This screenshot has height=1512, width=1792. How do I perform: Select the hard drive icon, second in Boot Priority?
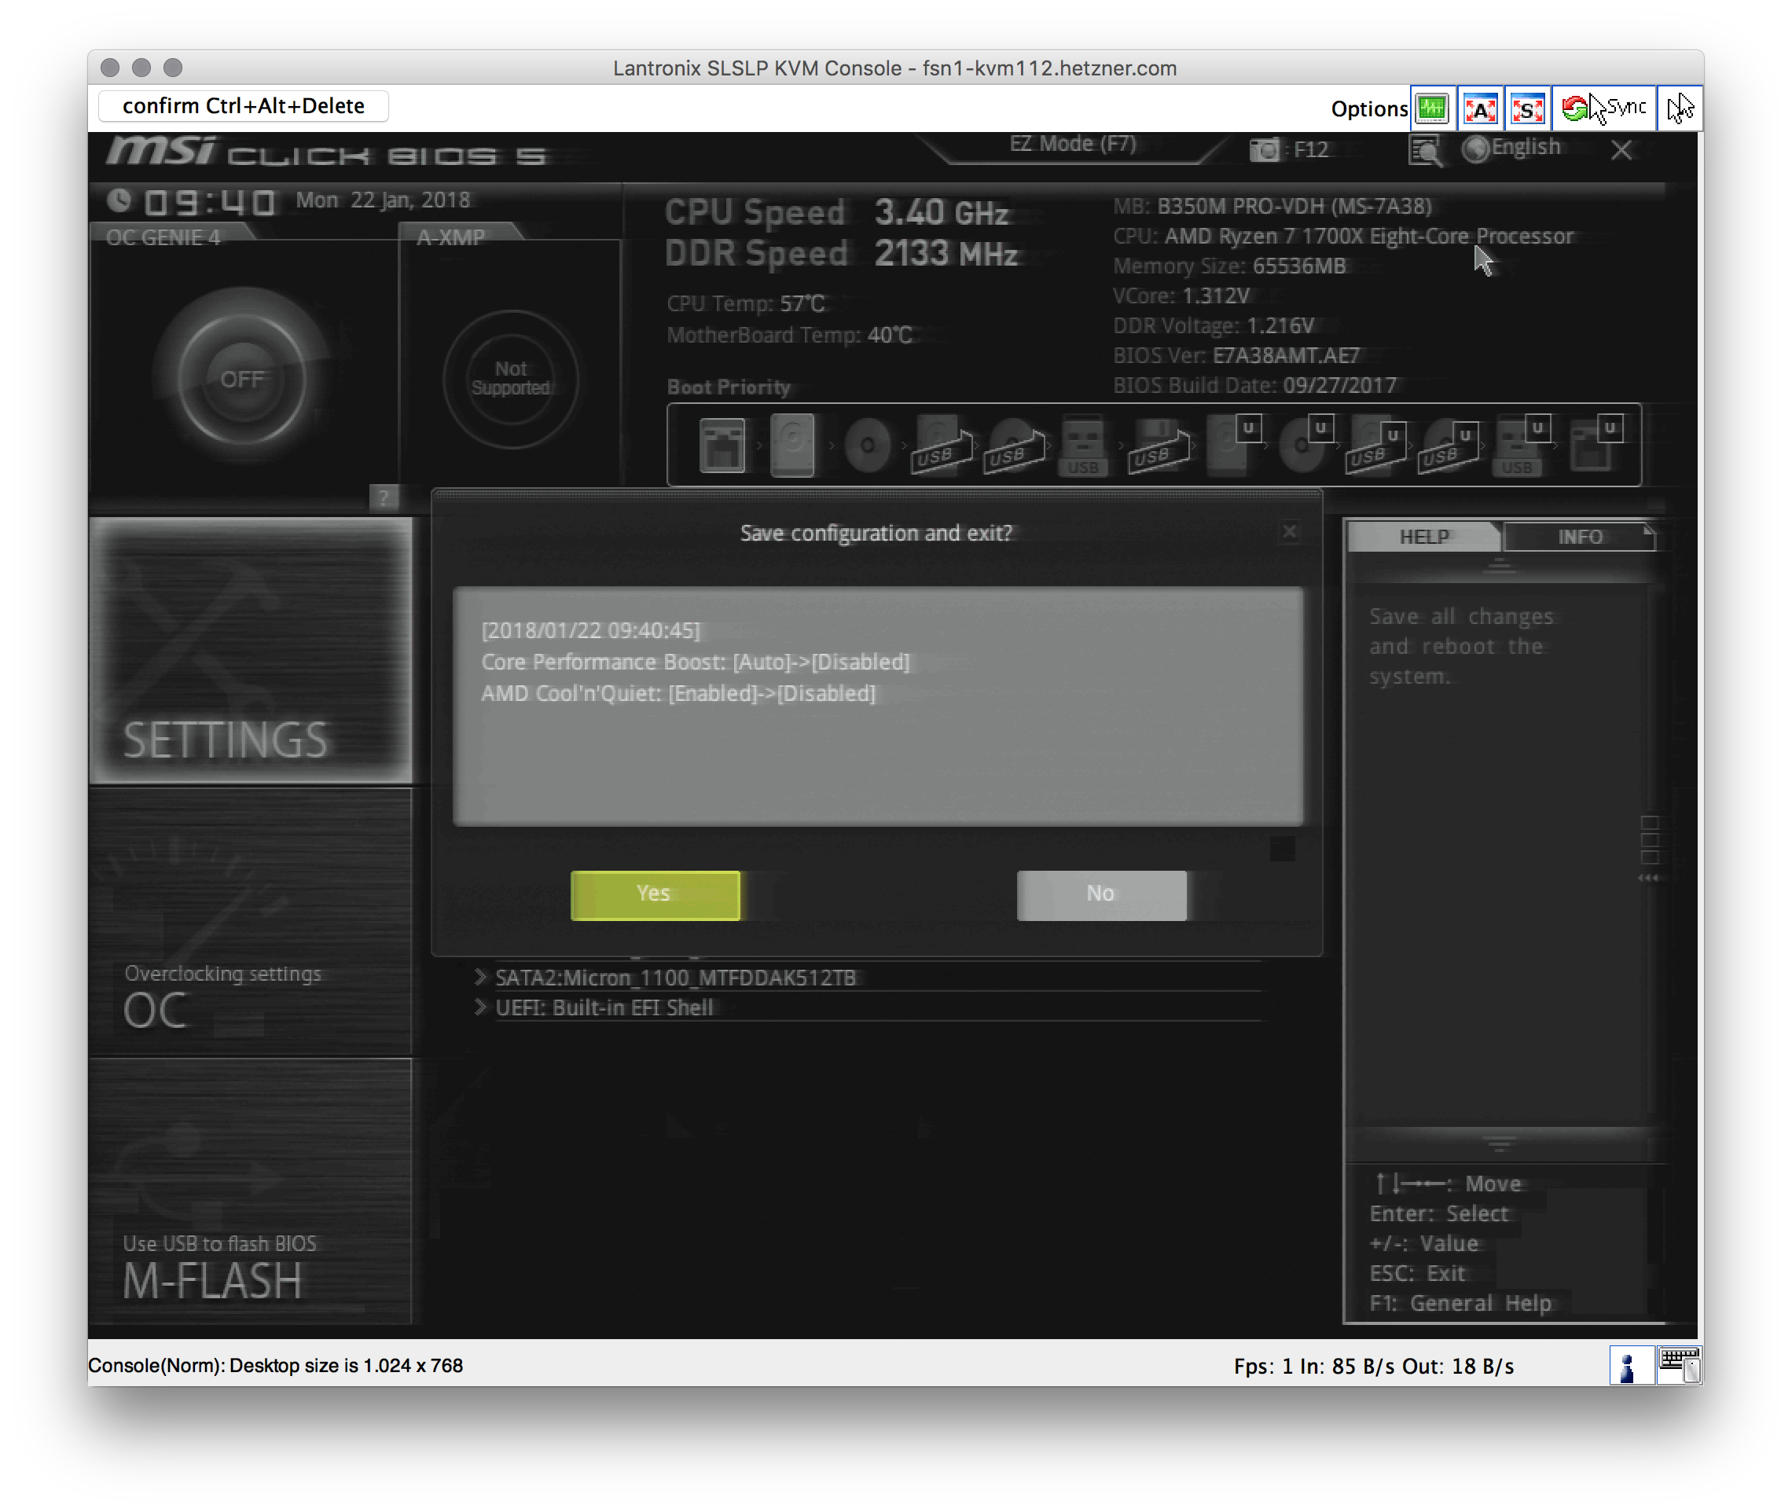coord(792,445)
